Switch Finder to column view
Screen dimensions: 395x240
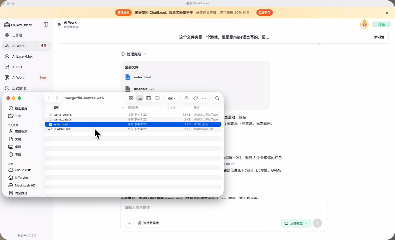148,98
